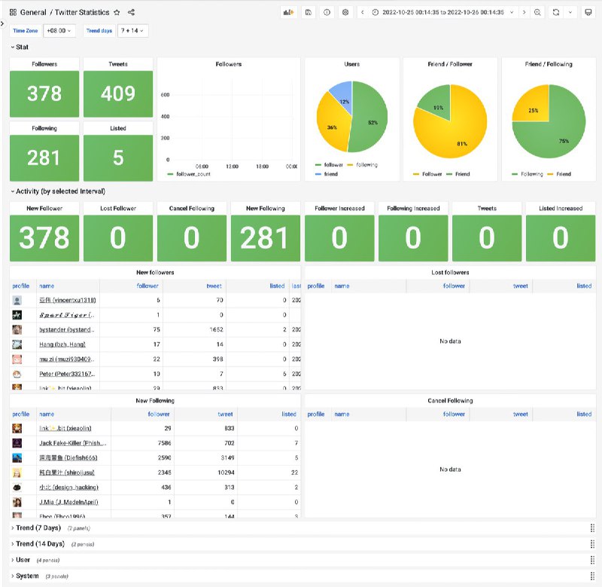This screenshot has width=602, height=587.
Task: Switch to TV display mode icon
Action: coord(588,13)
